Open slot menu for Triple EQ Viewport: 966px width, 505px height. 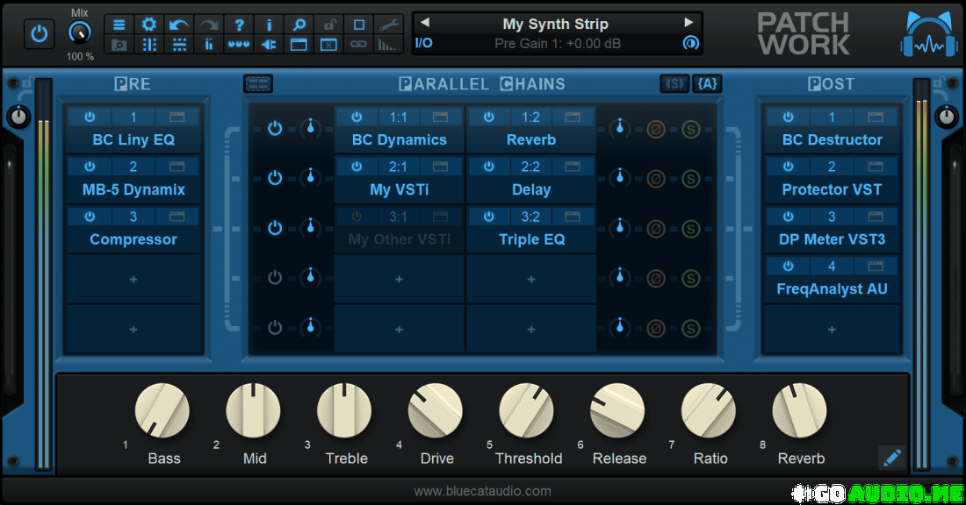pyautogui.click(x=531, y=239)
